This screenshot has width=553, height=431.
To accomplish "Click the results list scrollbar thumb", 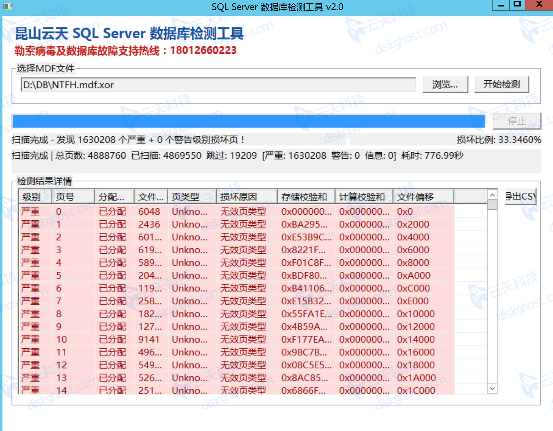I will [x=492, y=205].
